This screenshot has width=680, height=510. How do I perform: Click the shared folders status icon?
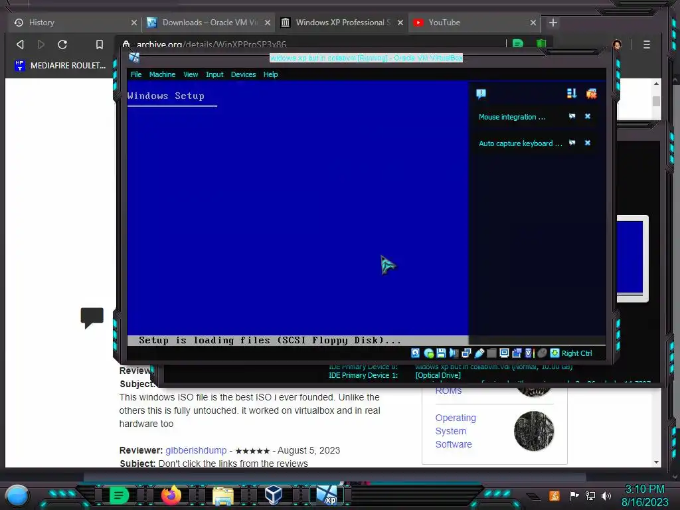click(491, 353)
